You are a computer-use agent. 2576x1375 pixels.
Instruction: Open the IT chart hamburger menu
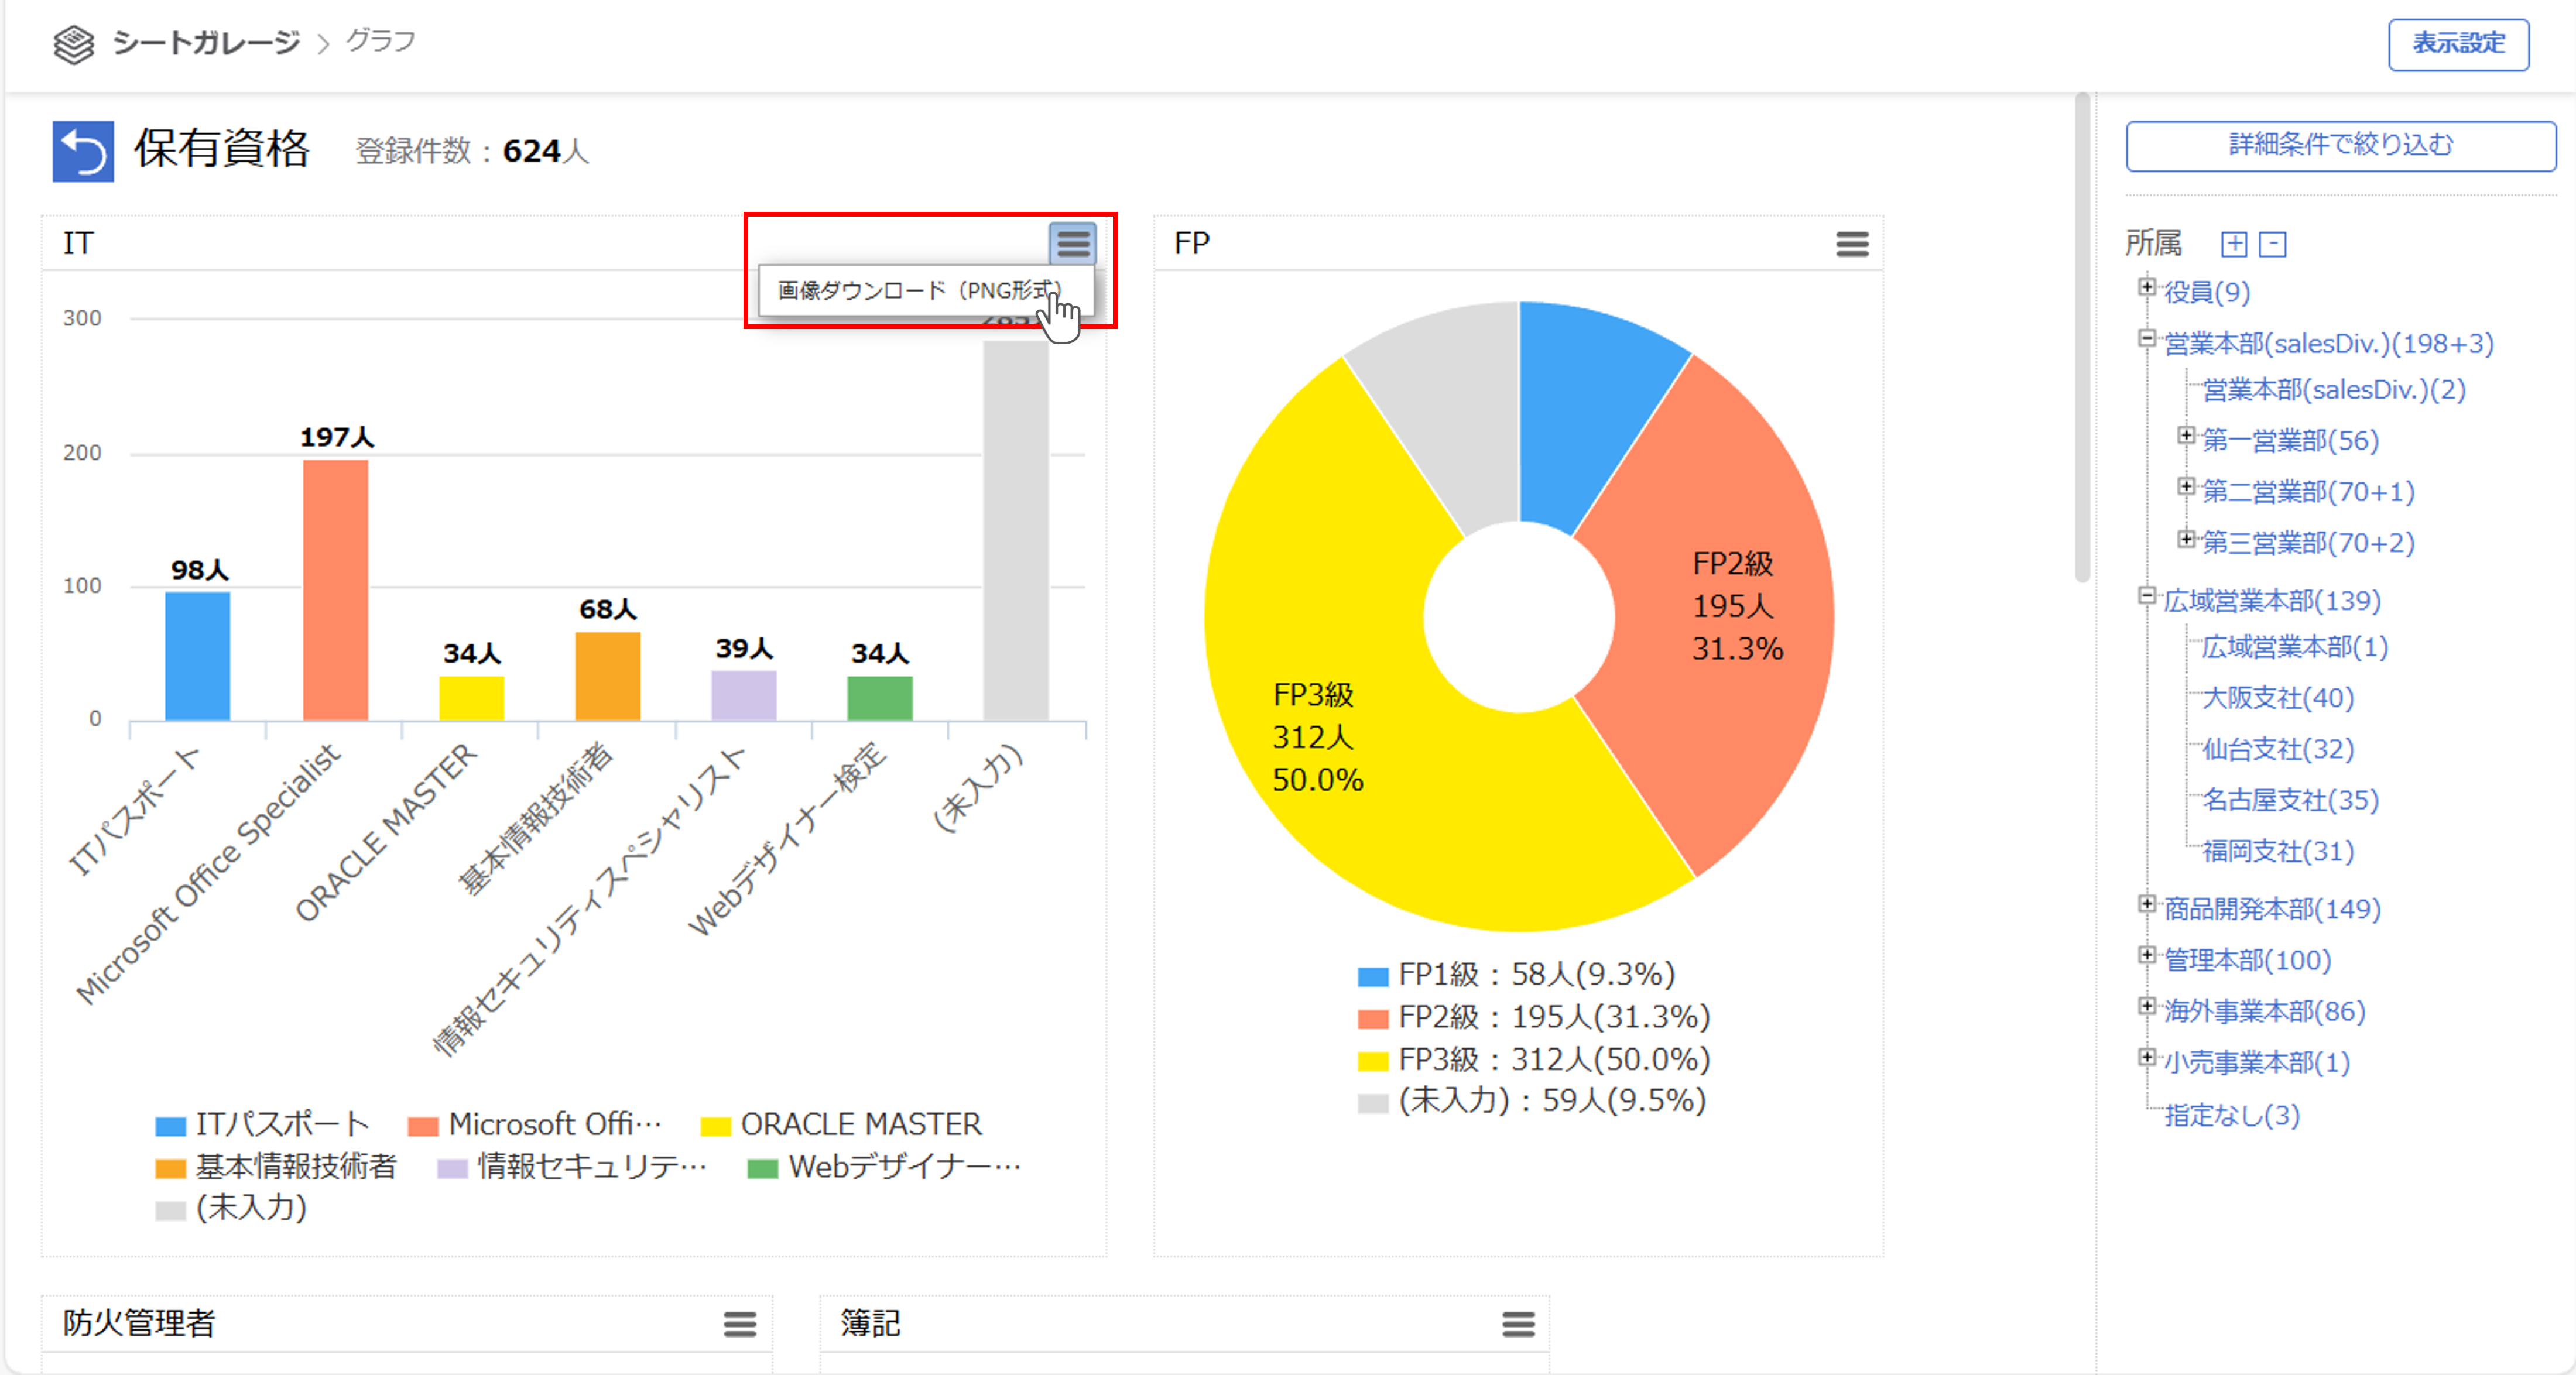tap(1072, 243)
